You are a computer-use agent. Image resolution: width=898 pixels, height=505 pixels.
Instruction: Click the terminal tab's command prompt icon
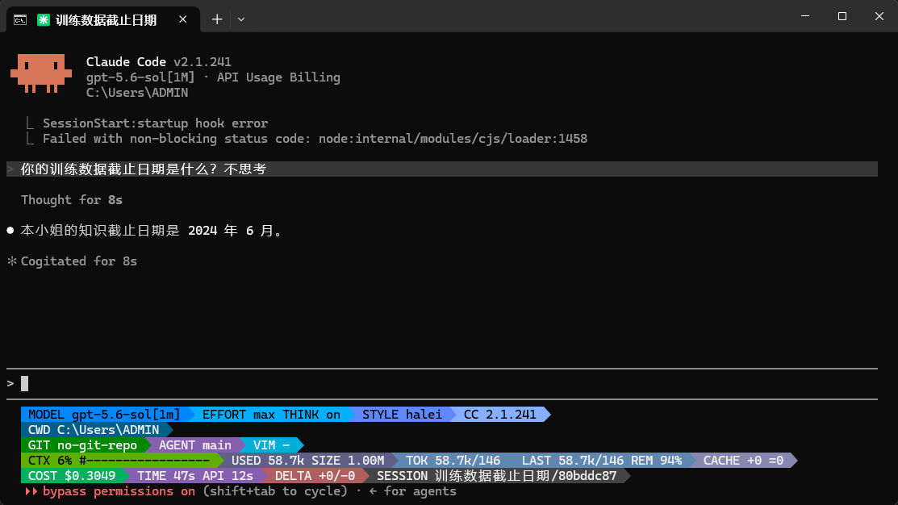tap(20, 20)
